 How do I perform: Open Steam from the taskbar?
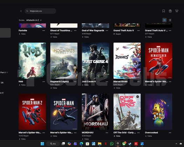click(x=130, y=144)
